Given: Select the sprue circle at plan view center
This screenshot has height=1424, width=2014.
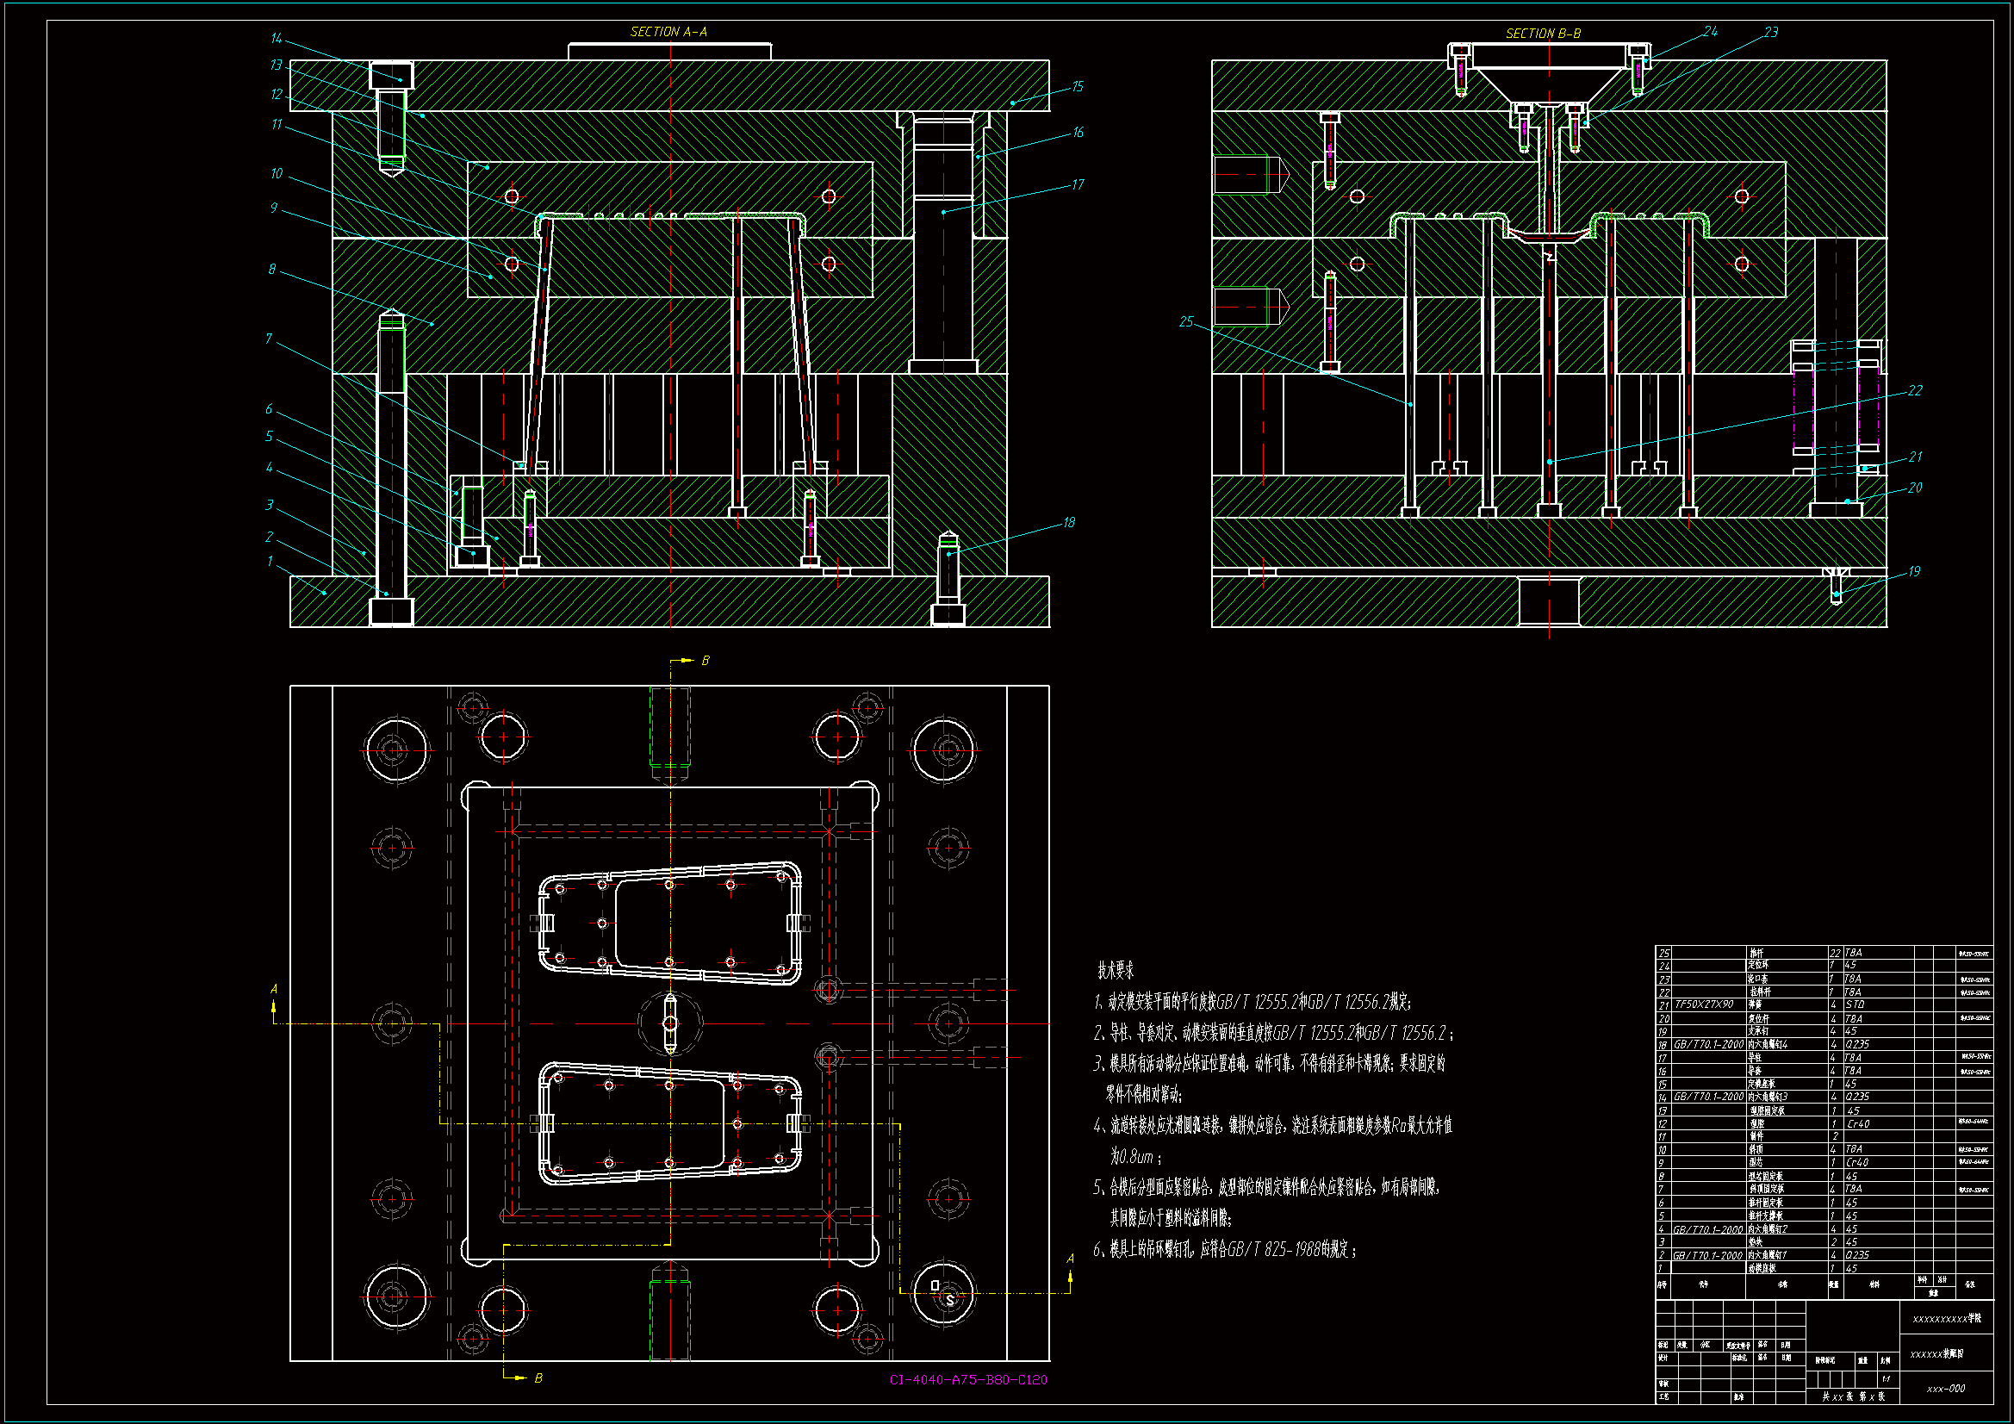Looking at the screenshot, I should pos(670,1023).
